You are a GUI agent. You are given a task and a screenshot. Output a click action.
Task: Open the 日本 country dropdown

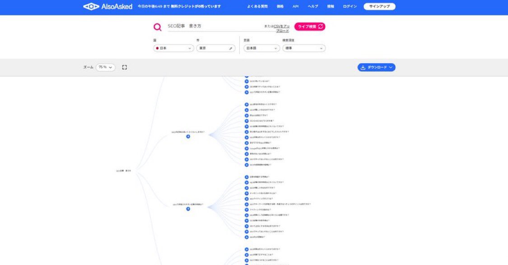pos(173,48)
